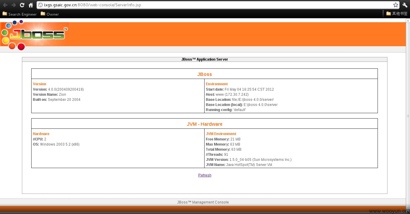The height and width of the screenshot is (214, 410).
Task: Click the JBoss logo image
Action: tap(35, 35)
